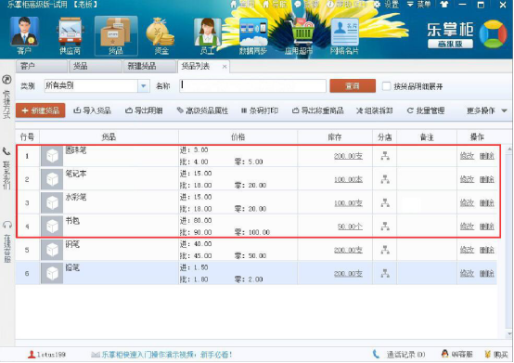Click 修改 link for 书包 row
The height and width of the screenshot is (363, 514).
point(467,227)
